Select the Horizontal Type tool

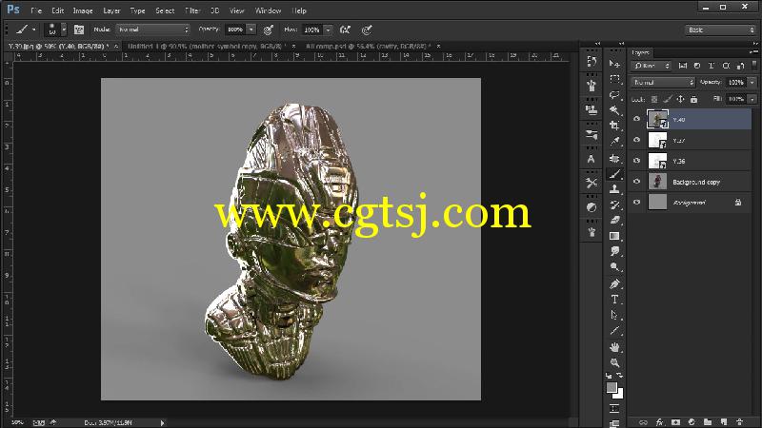tap(614, 300)
